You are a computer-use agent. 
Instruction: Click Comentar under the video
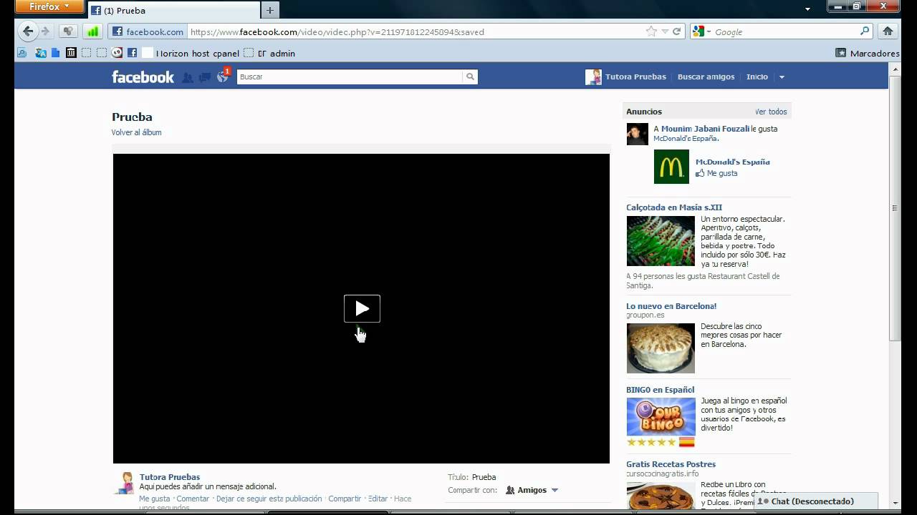click(193, 499)
